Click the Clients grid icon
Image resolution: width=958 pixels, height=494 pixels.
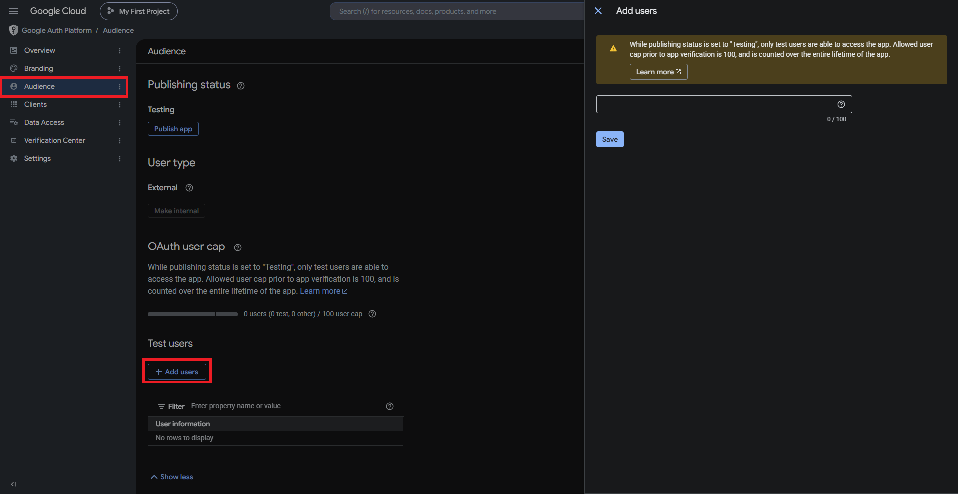click(14, 104)
